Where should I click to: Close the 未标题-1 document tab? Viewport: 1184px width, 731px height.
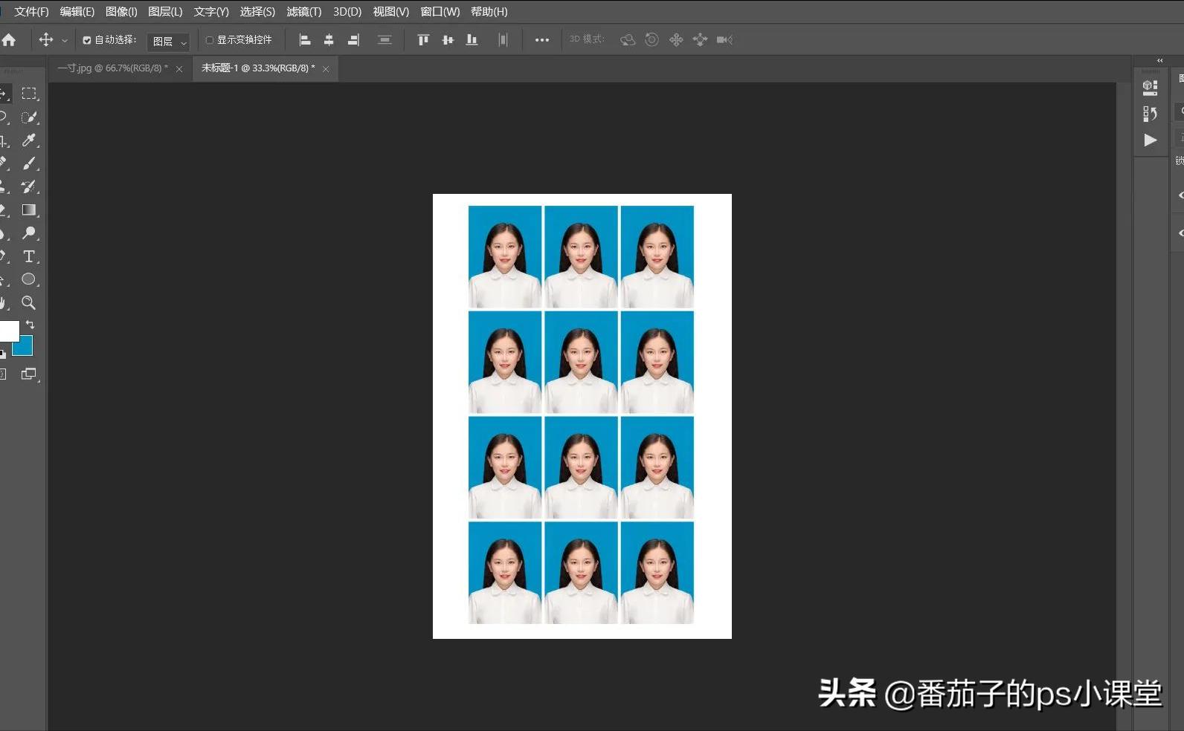(x=326, y=69)
